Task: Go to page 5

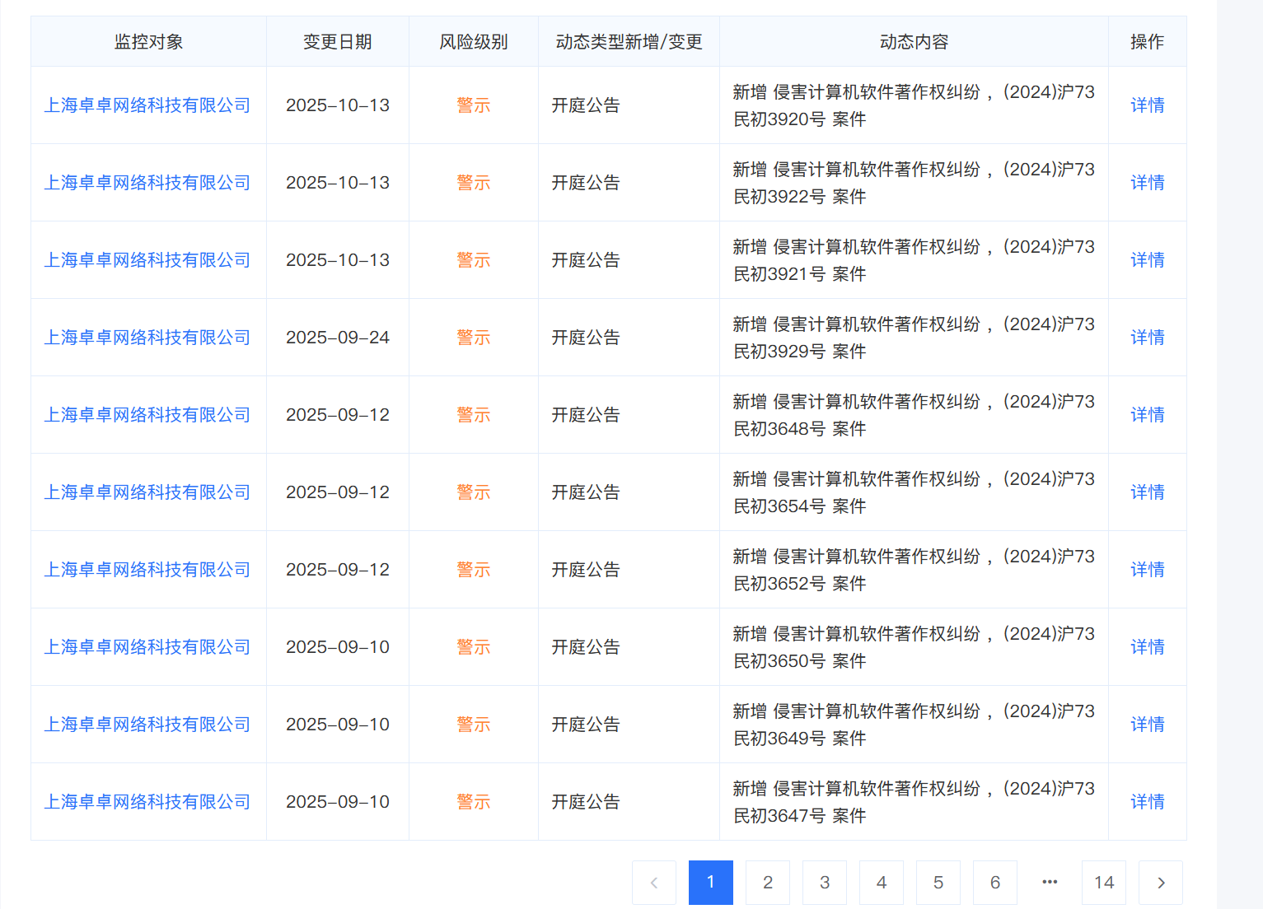Action: (x=938, y=882)
